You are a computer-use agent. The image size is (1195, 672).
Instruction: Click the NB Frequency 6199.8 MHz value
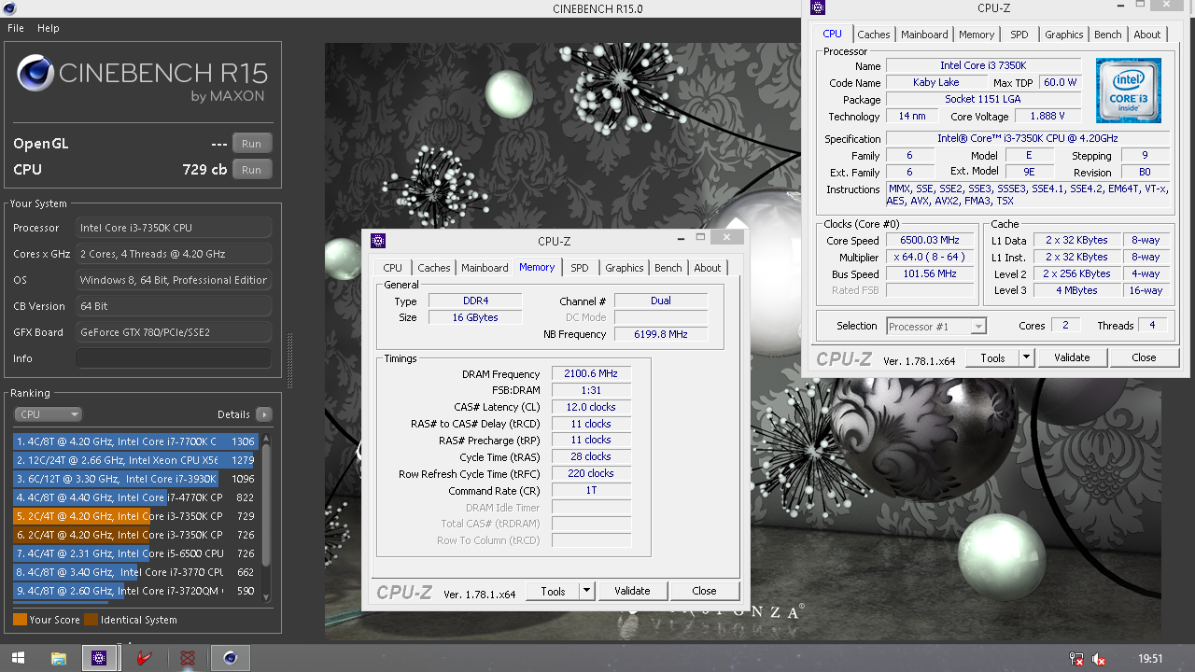(x=661, y=334)
